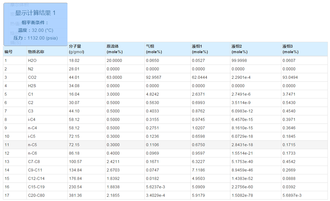Click molecular weight 381.36 for C20-C80

(75, 195)
